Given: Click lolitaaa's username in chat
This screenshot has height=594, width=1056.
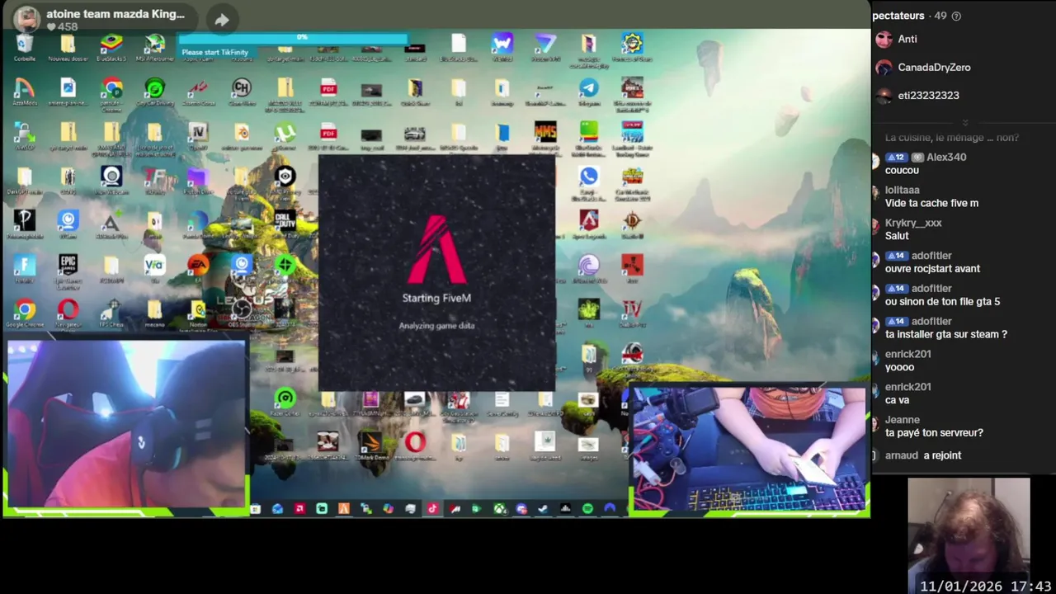Looking at the screenshot, I should [x=903, y=190].
